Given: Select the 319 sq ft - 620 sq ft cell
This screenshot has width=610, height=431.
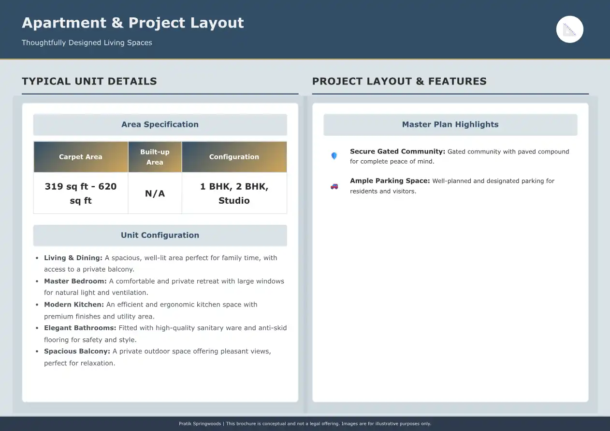Looking at the screenshot, I should (x=81, y=193).
